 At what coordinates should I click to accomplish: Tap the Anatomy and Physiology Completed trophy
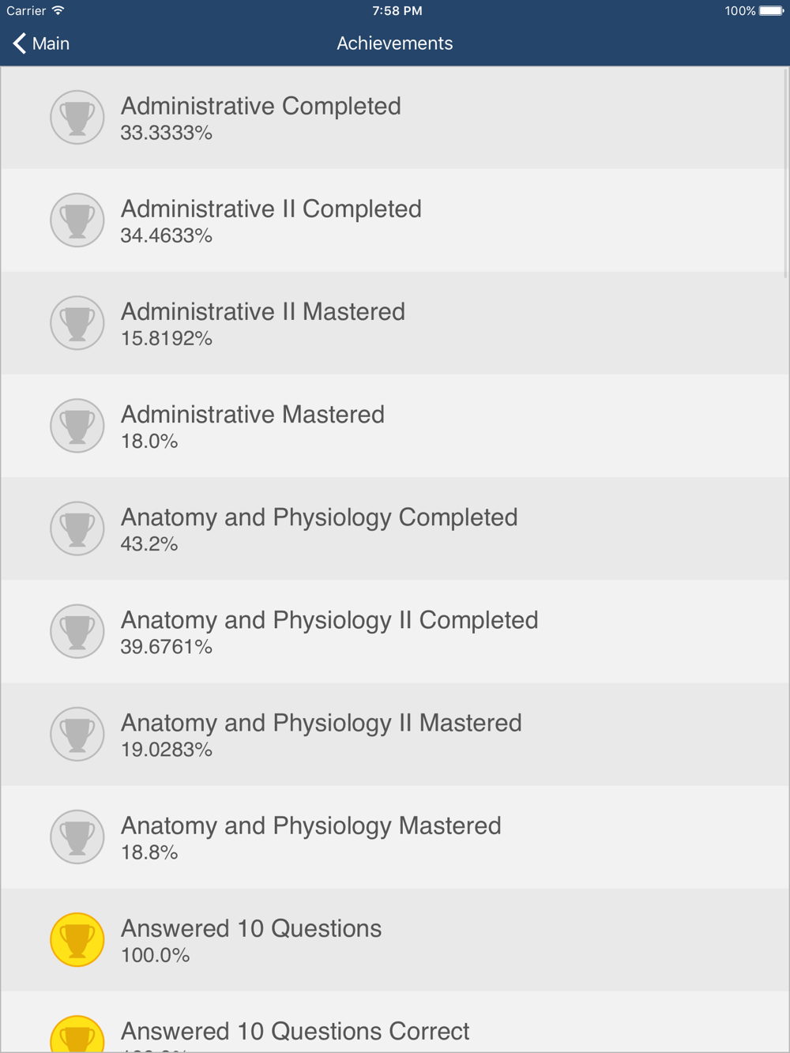pos(77,528)
